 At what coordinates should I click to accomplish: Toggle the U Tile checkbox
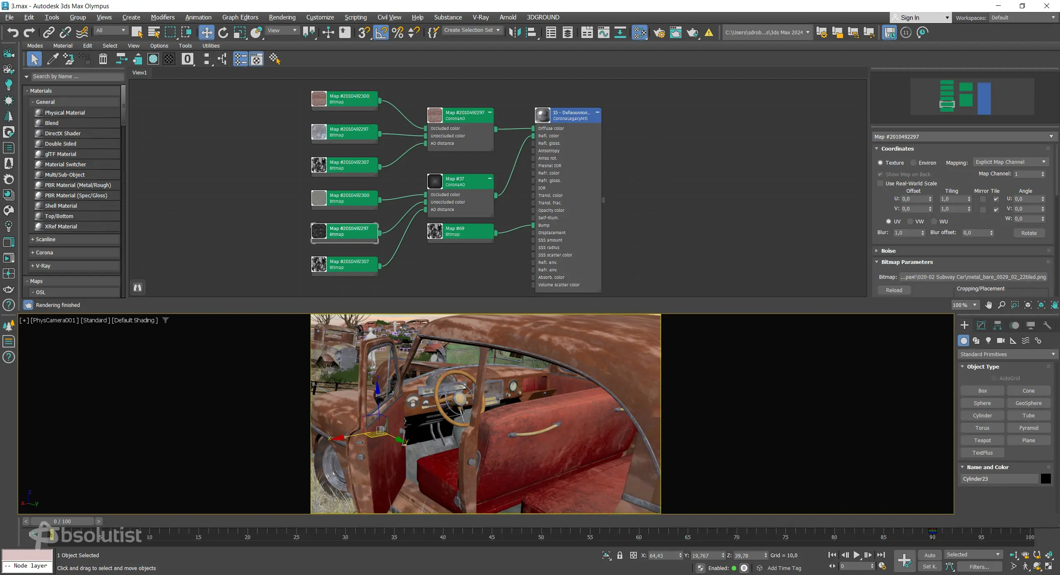click(996, 199)
